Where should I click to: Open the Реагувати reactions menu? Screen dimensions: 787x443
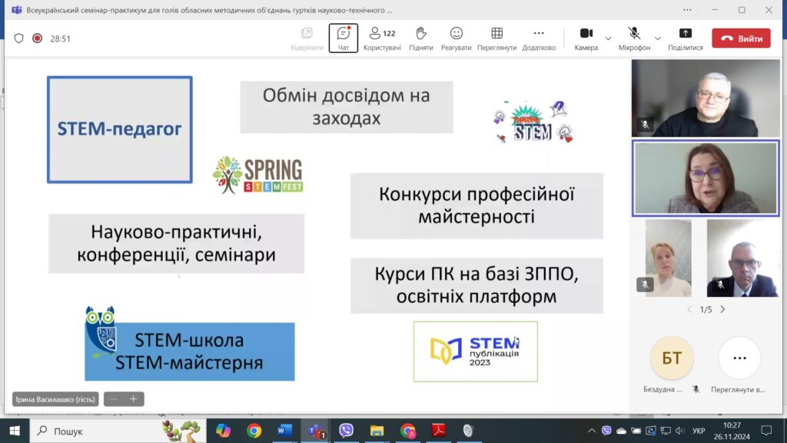[x=456, y=38]
